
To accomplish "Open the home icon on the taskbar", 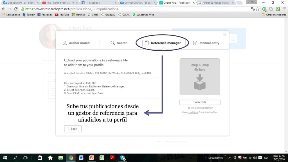I will [50, 157].
